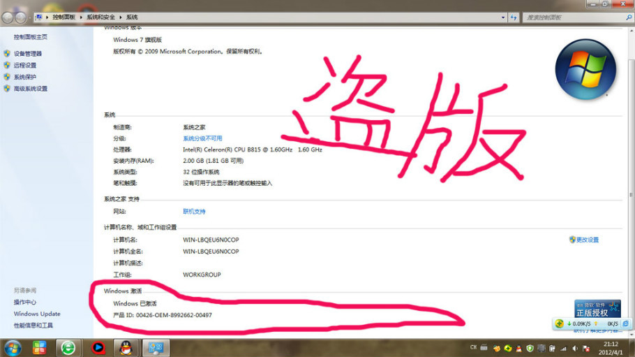Screen dimensions: 635x357
Task: Select 高级系统设置 in the left sidebar
Action: (31, 89)
